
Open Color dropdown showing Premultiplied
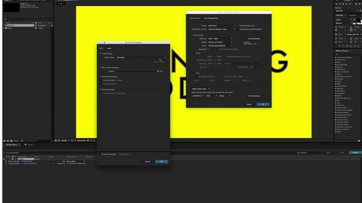point(220,46)
